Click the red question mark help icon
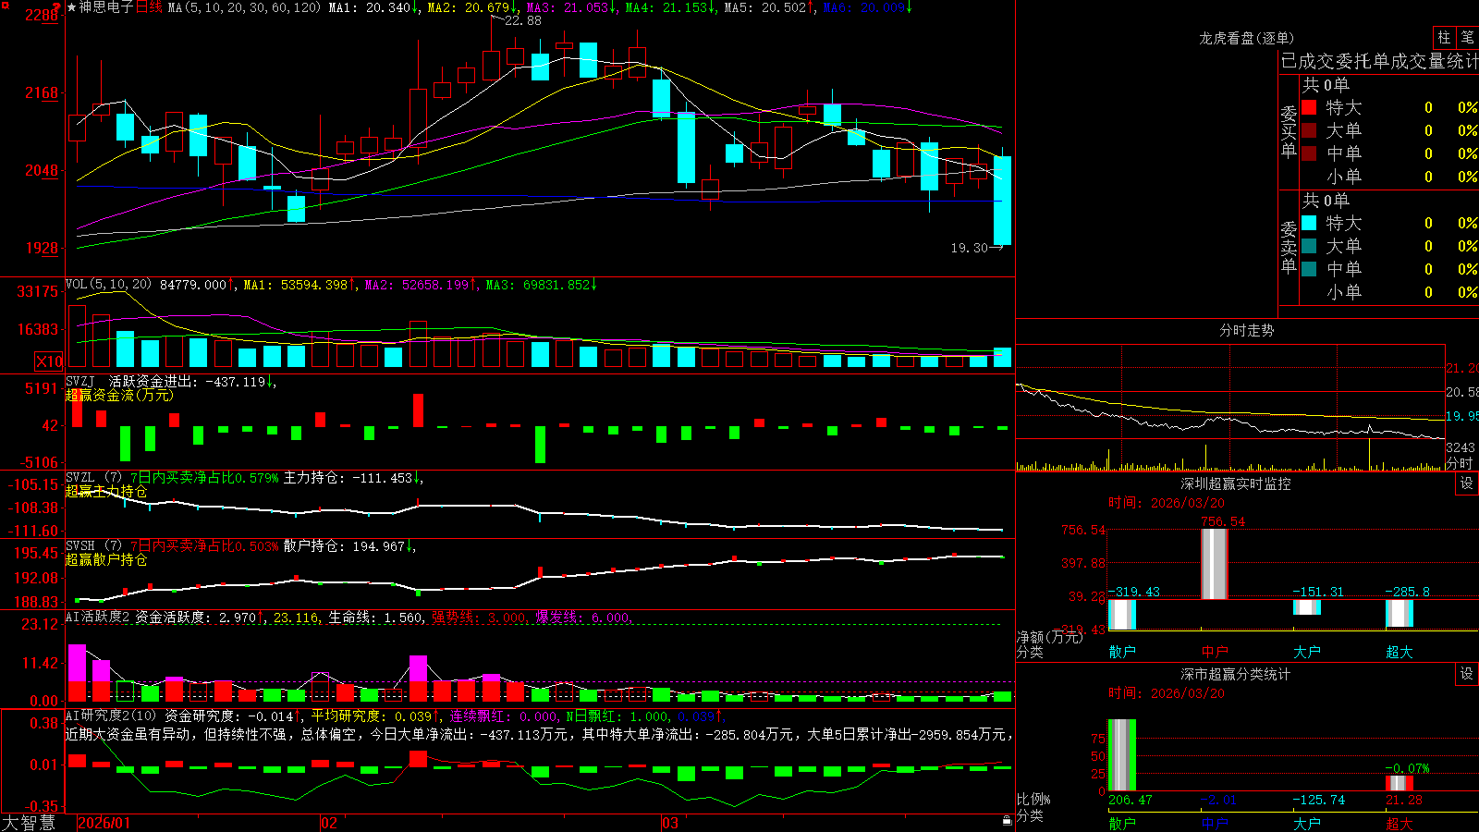 [57, 7]
